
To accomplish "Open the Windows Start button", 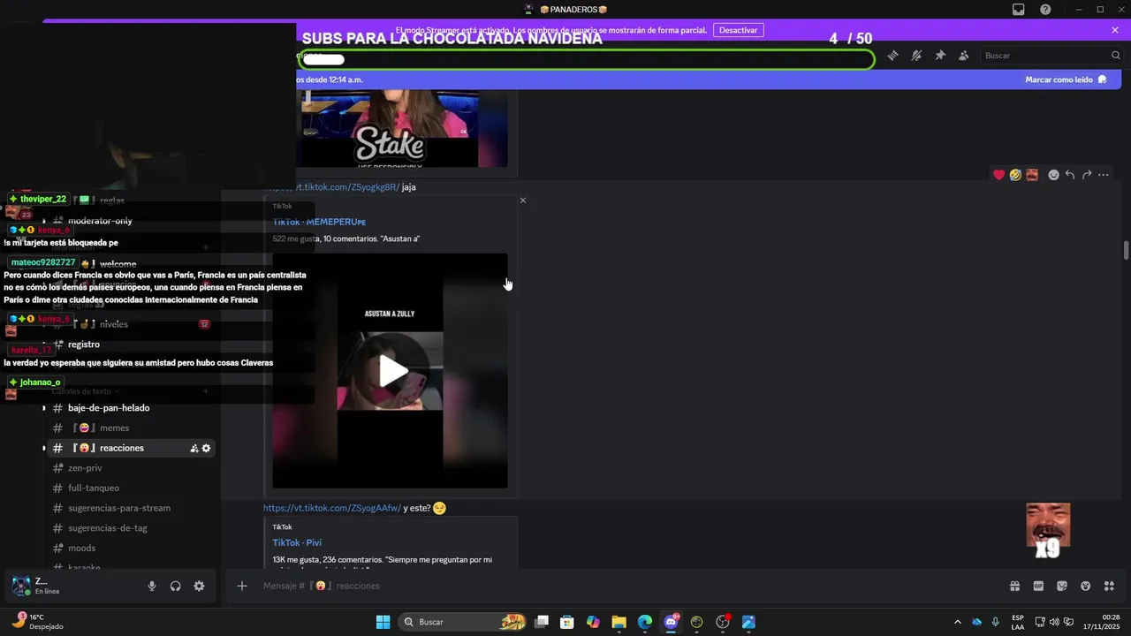I will click(x=383, y=622).
